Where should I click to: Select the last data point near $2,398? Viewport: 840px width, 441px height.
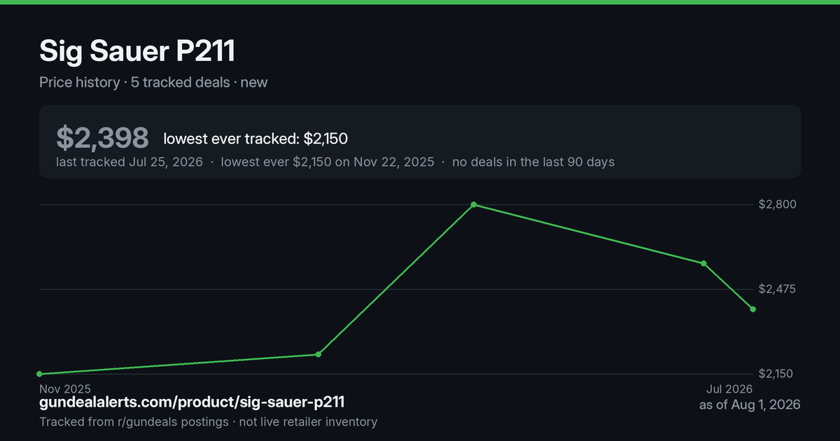point(753,309)
